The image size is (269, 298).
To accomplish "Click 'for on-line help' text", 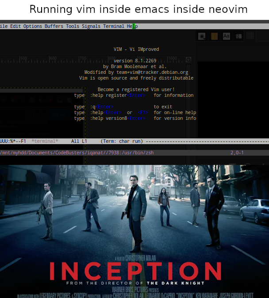I will tap(175, 112).
